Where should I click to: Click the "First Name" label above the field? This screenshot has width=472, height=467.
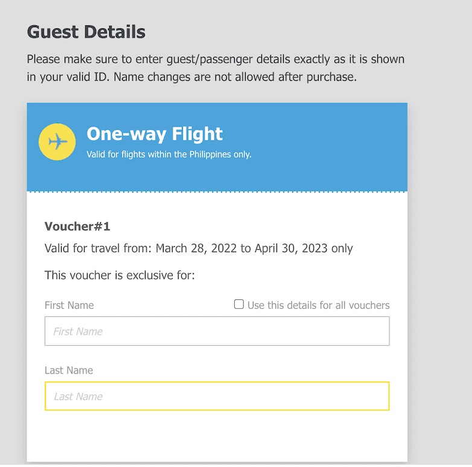(69, 305)
